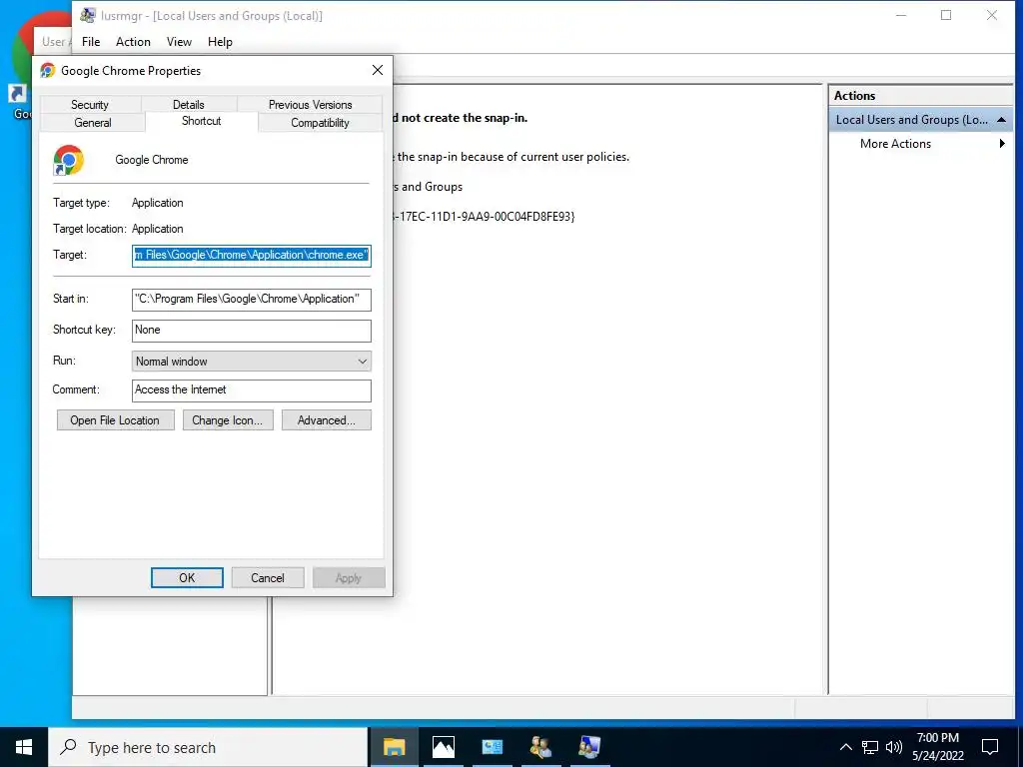1023x767 pixels.
Task: Open Advanced shortcut properties
Action: 327,420
